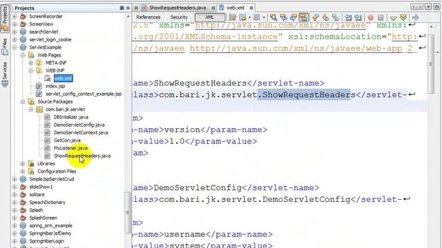This screenshot has width=442, height=248.
Task: Open the Forward history dropdown arrow
Action: coord(264,17)
